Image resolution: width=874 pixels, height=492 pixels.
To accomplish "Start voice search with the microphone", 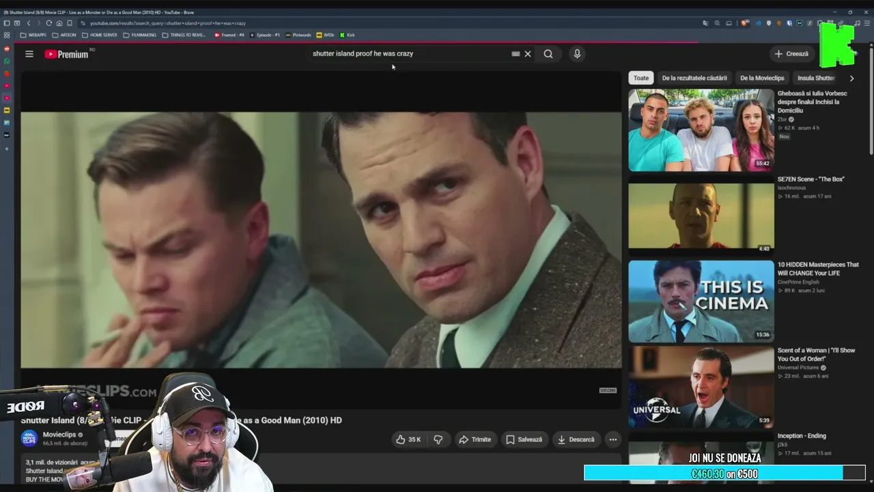I will 577,54.
